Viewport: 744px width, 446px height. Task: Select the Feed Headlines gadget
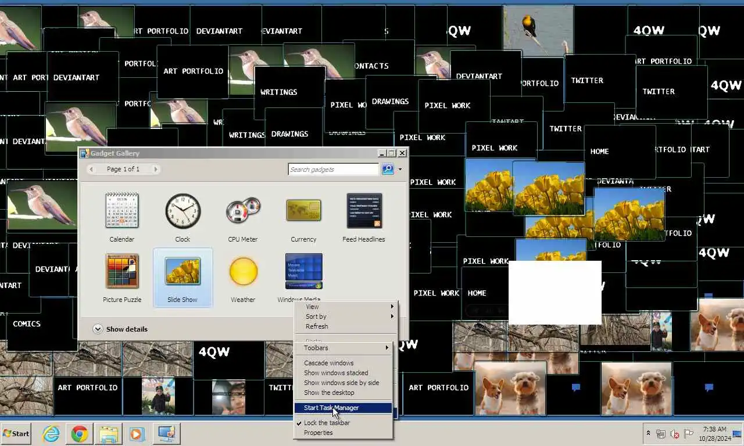click(364, 218)
